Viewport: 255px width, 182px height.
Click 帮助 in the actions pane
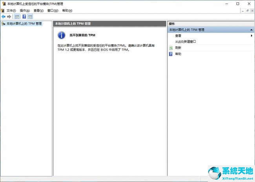[178, 54]
